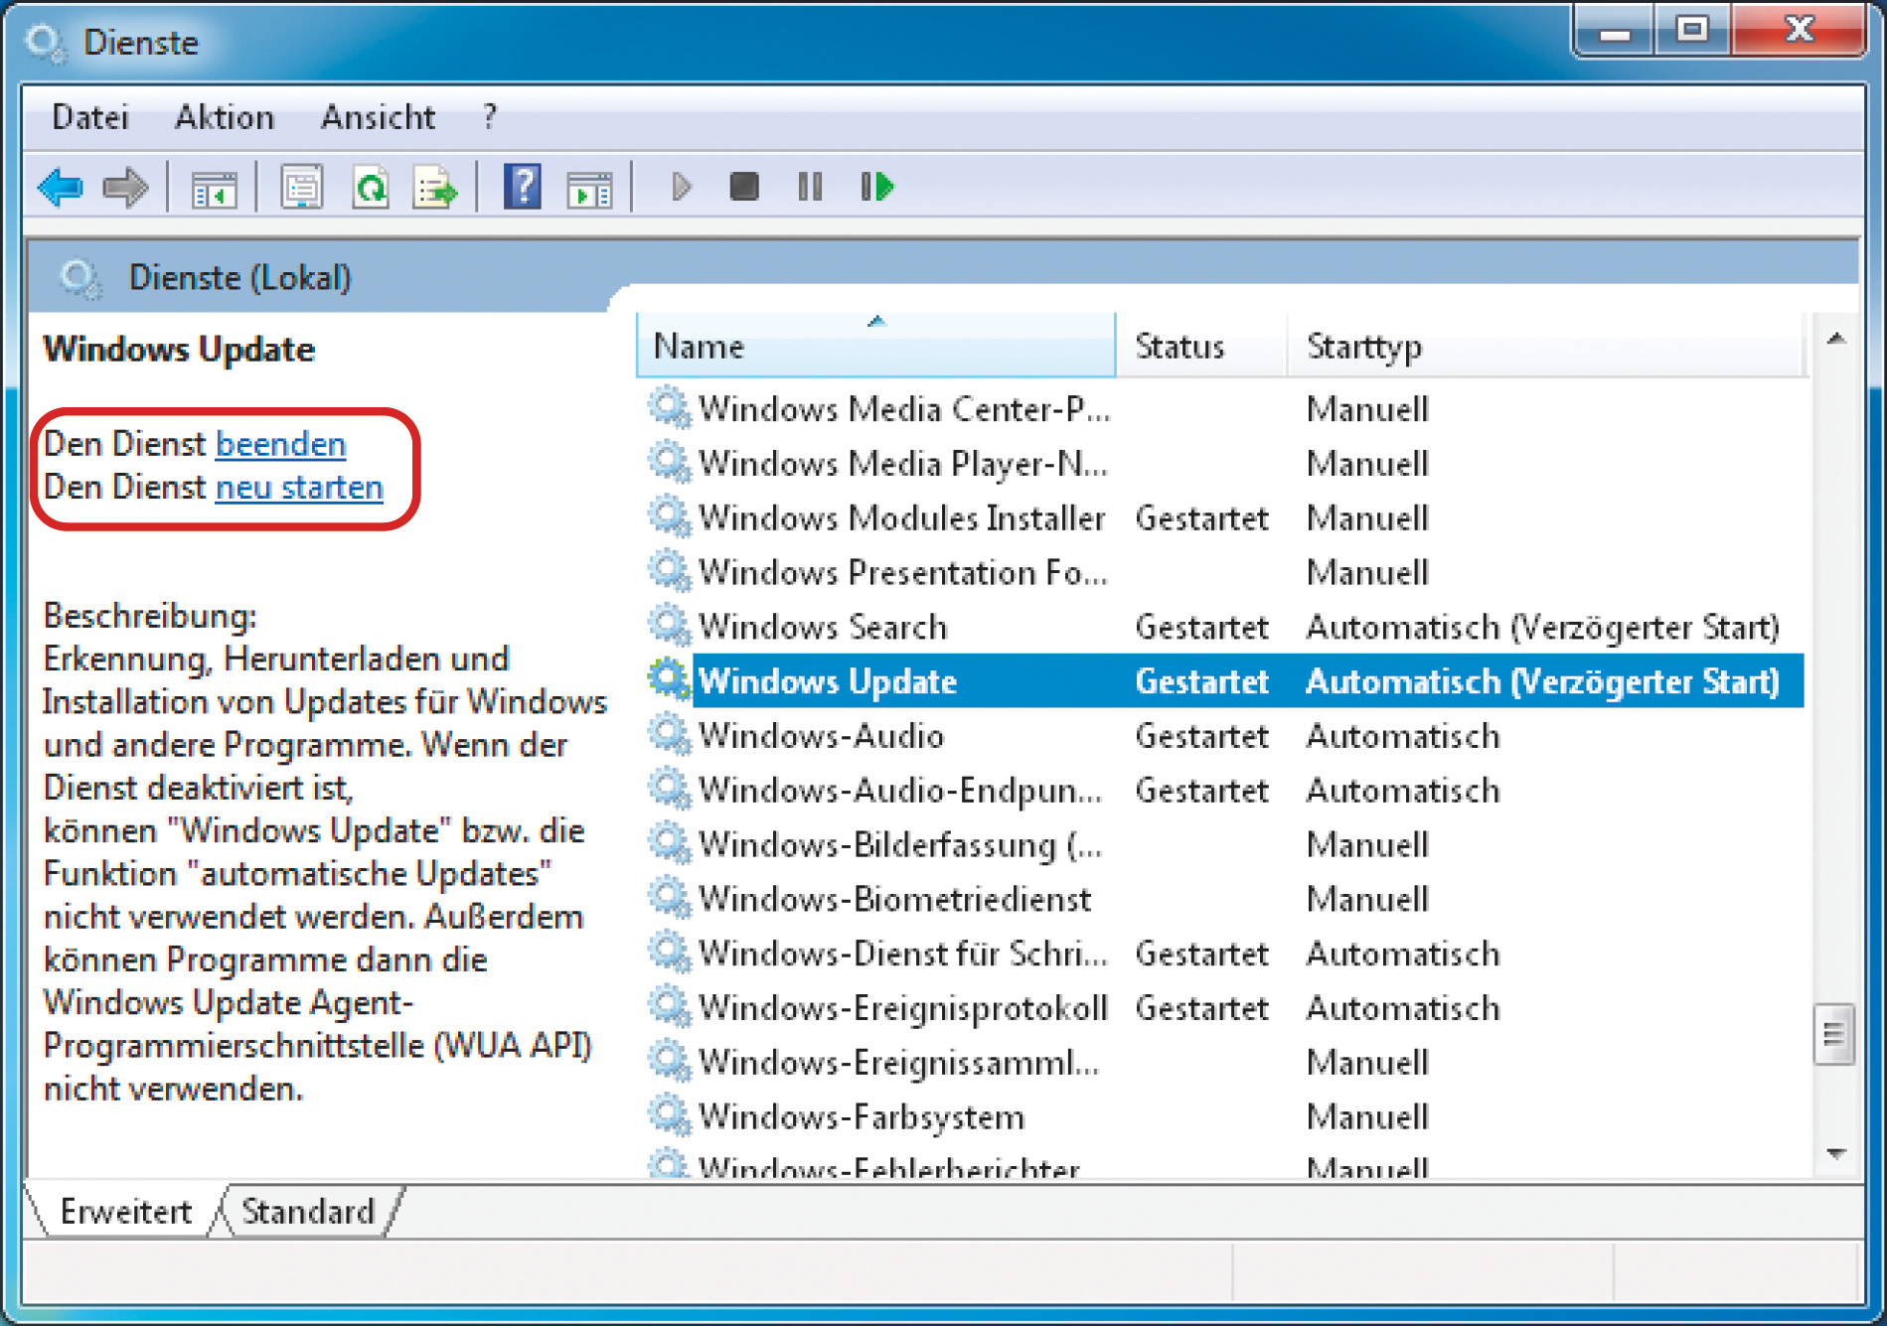
Task: Click the scrollbar down arrow
Action: click(x=1836, y=1153)
